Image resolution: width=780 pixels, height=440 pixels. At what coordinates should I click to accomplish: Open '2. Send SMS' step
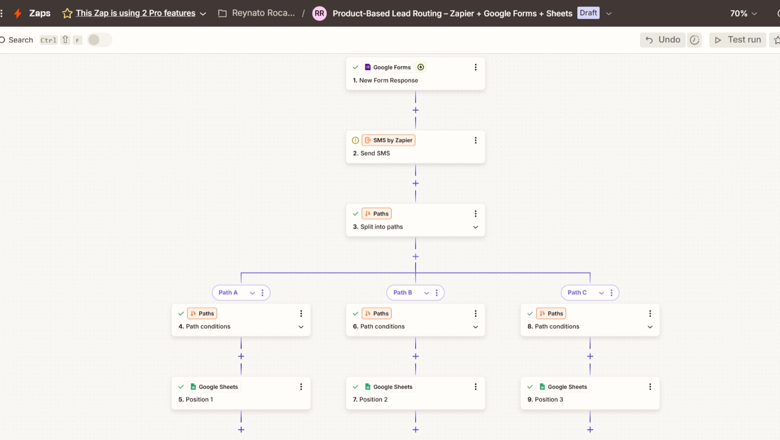pos(415,147)
